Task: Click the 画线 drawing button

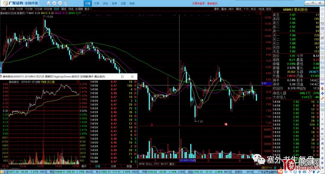Action: click(239, 9)
